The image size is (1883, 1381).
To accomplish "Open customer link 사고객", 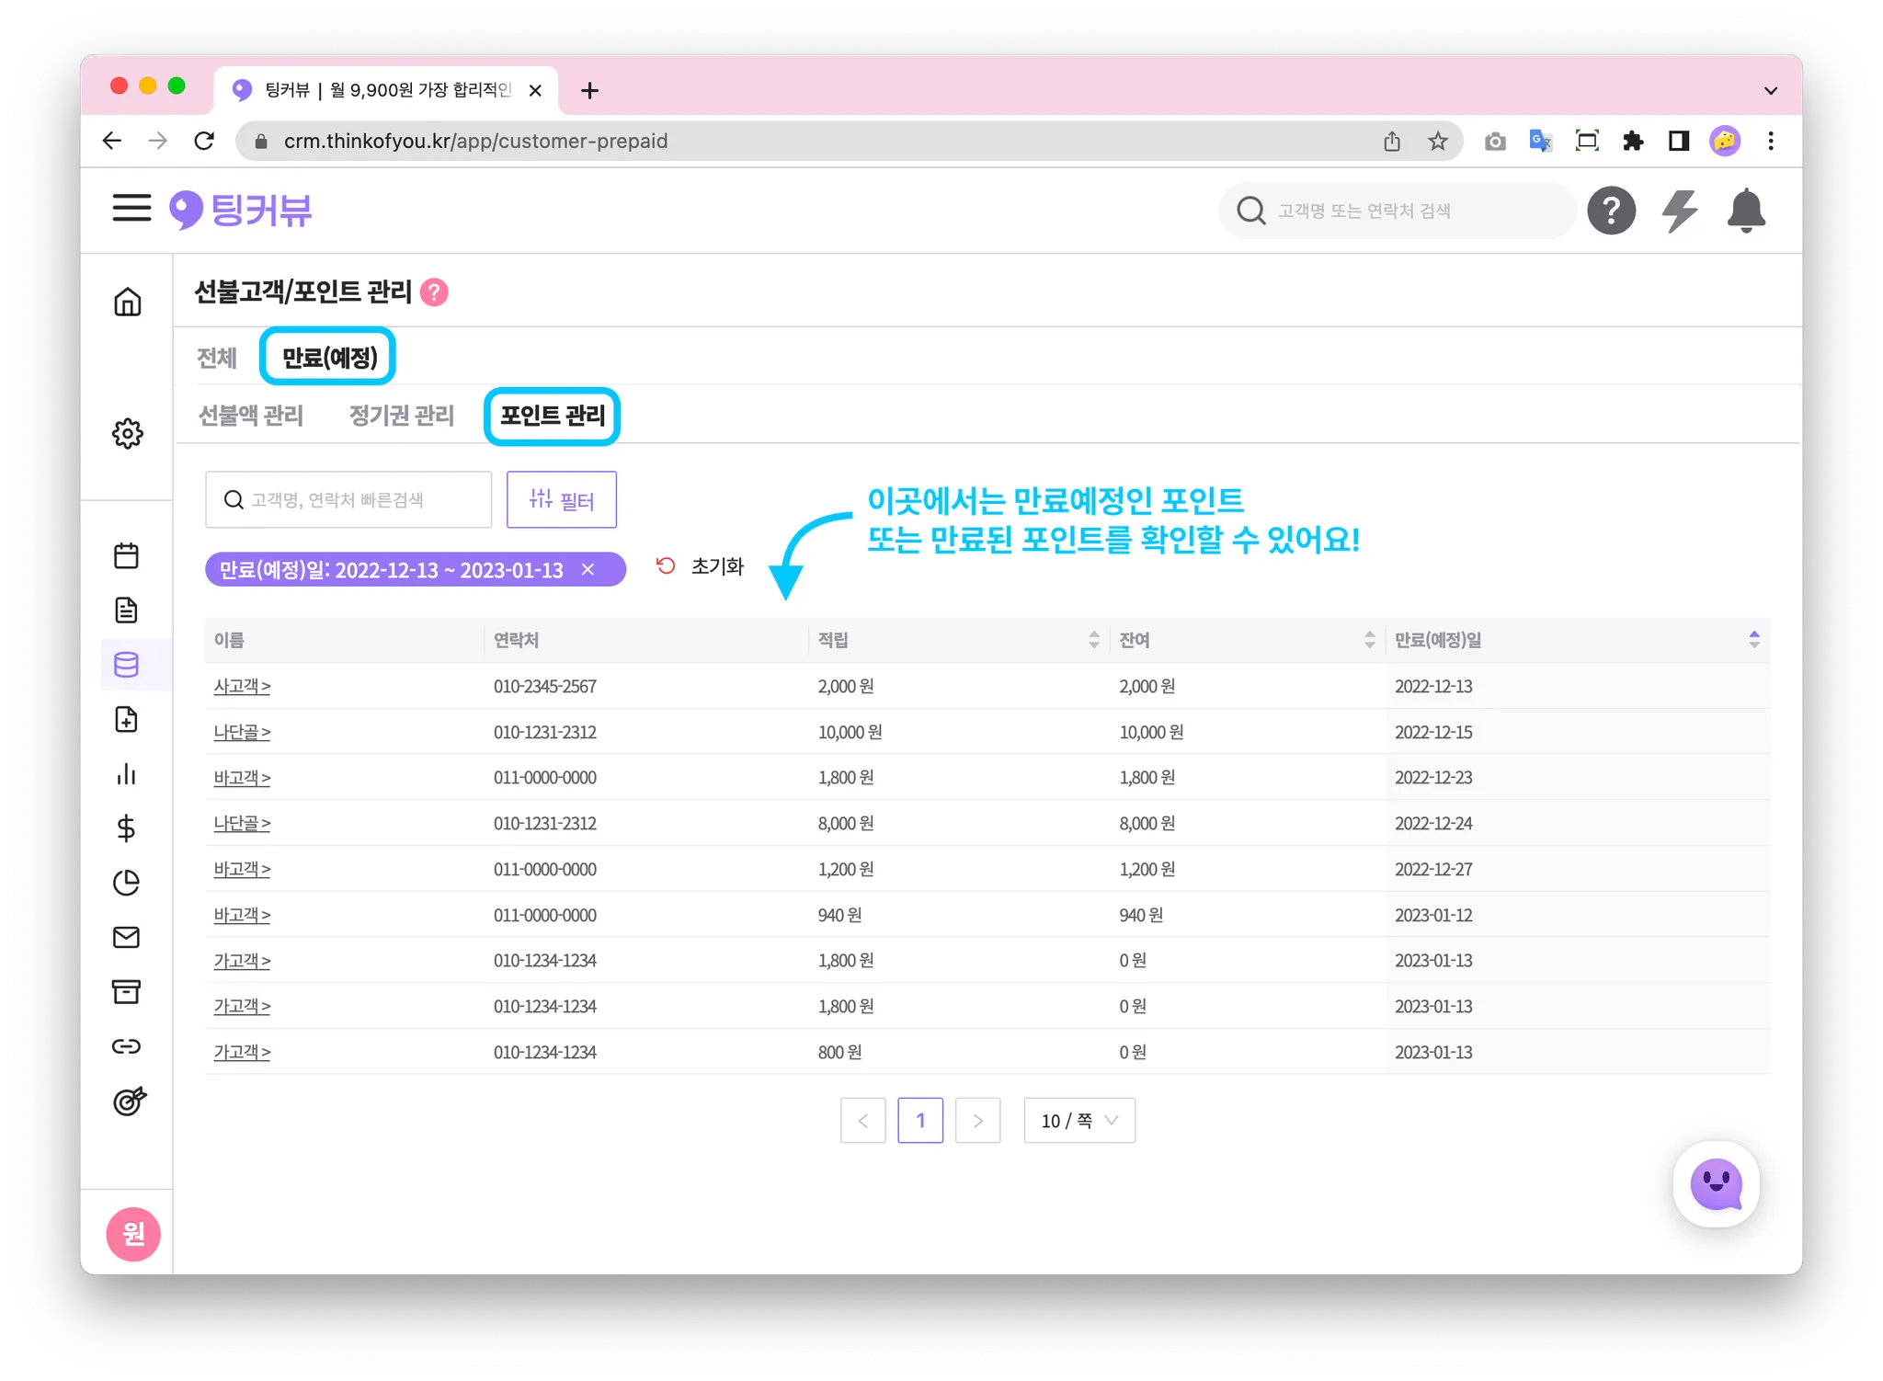I will (242, 686).
